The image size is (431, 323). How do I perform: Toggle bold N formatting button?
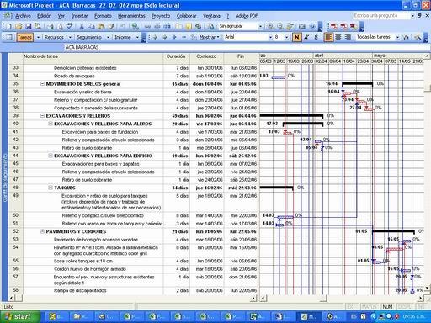296,37
